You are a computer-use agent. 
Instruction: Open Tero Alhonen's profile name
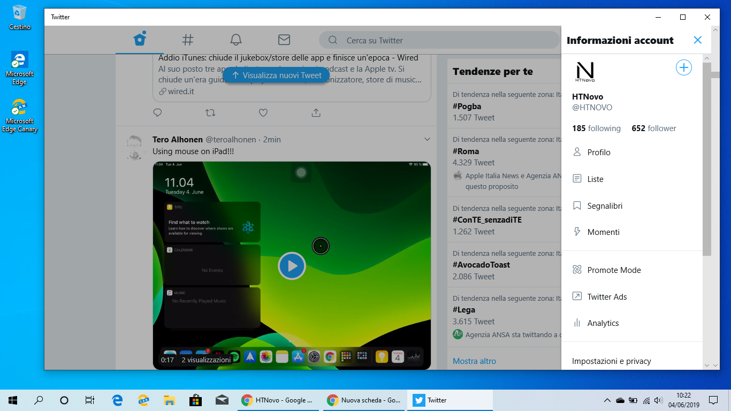[x=178, y=140]
